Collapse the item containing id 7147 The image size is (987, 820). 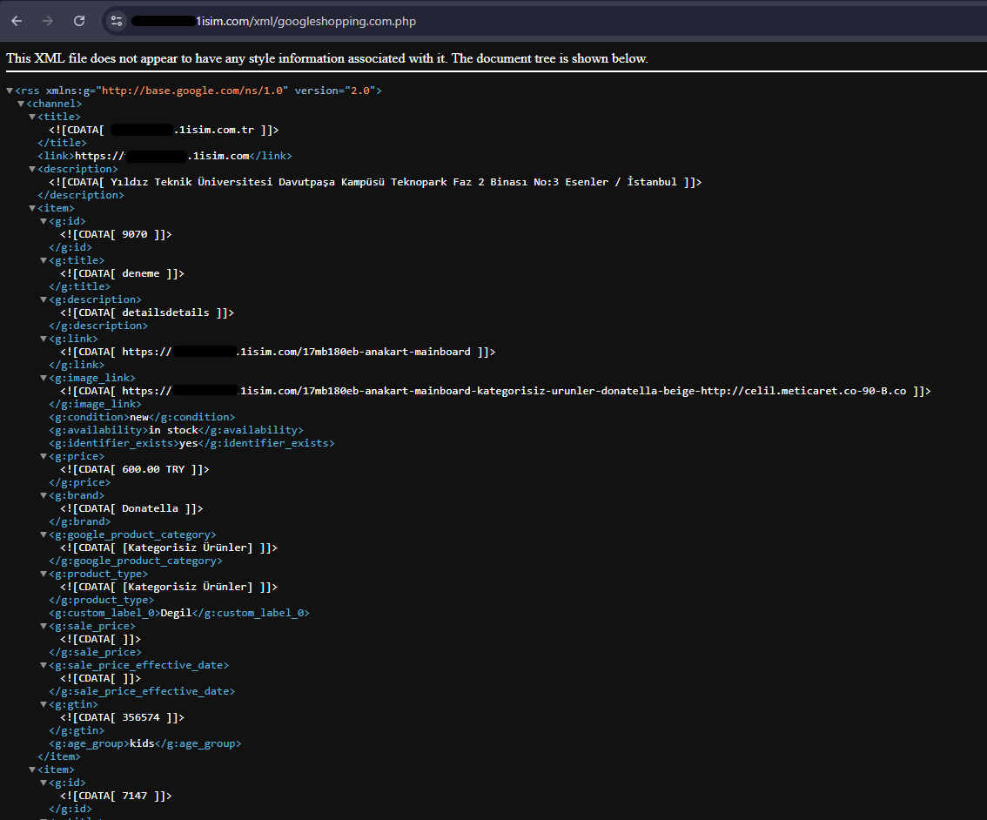pos(32,770)
